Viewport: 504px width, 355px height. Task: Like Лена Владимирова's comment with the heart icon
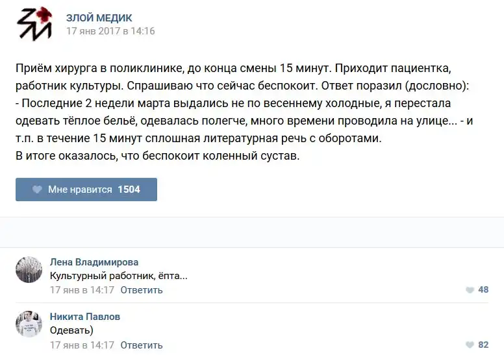pyautogui.click(x=470, y=290)
